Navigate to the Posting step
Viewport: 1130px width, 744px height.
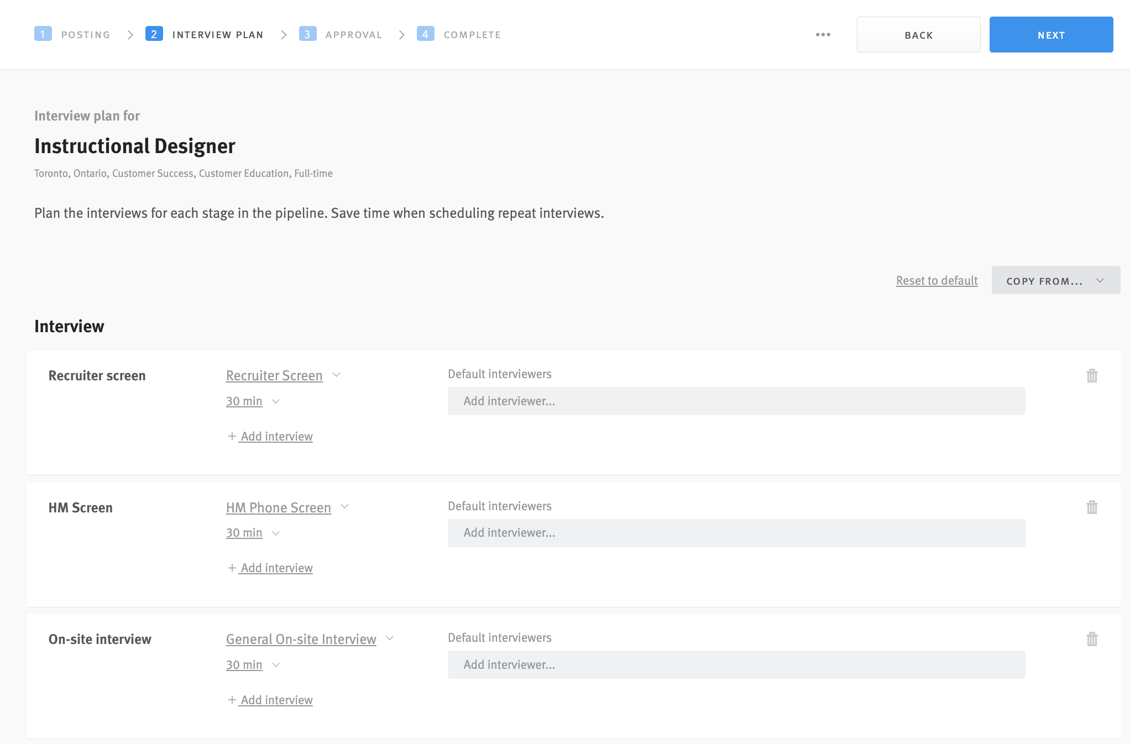pyautogui.click(x=86, y=34)
